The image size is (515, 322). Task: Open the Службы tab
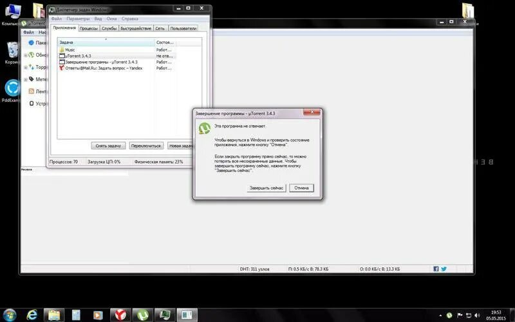tap(109, 28)
